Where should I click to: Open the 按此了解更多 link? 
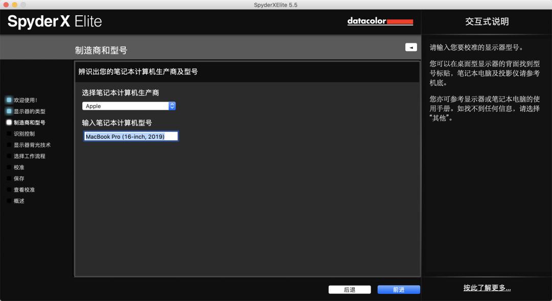click(487, 288)
